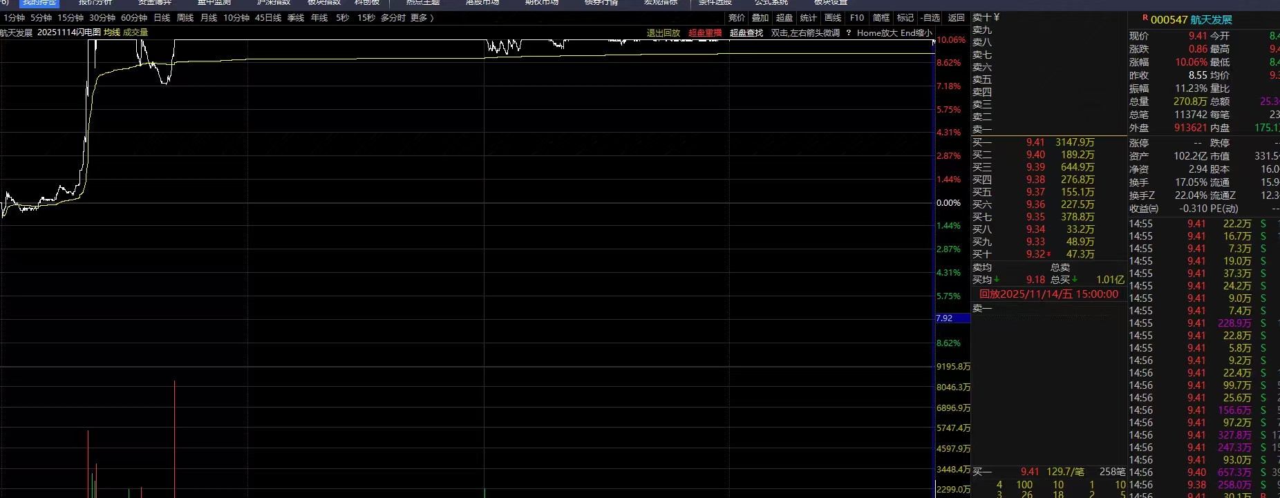Click the 现价 9.41 value

pyautogui.click(x=1198, y=36)
